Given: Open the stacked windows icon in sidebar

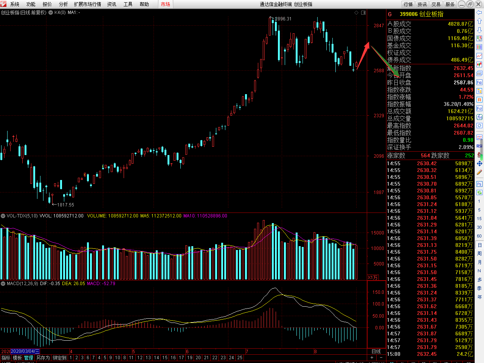Looking at the screenshot, I should (479, 73).
